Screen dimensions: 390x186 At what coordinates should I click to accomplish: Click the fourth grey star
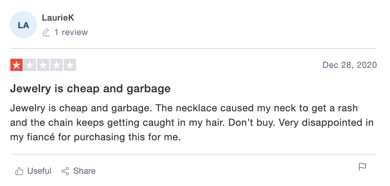(57, 65)
